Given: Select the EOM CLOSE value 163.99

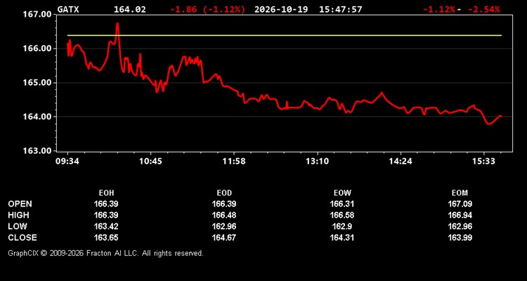Looking at the screenshot, I should pyautogui.click(x=460, y=237).
